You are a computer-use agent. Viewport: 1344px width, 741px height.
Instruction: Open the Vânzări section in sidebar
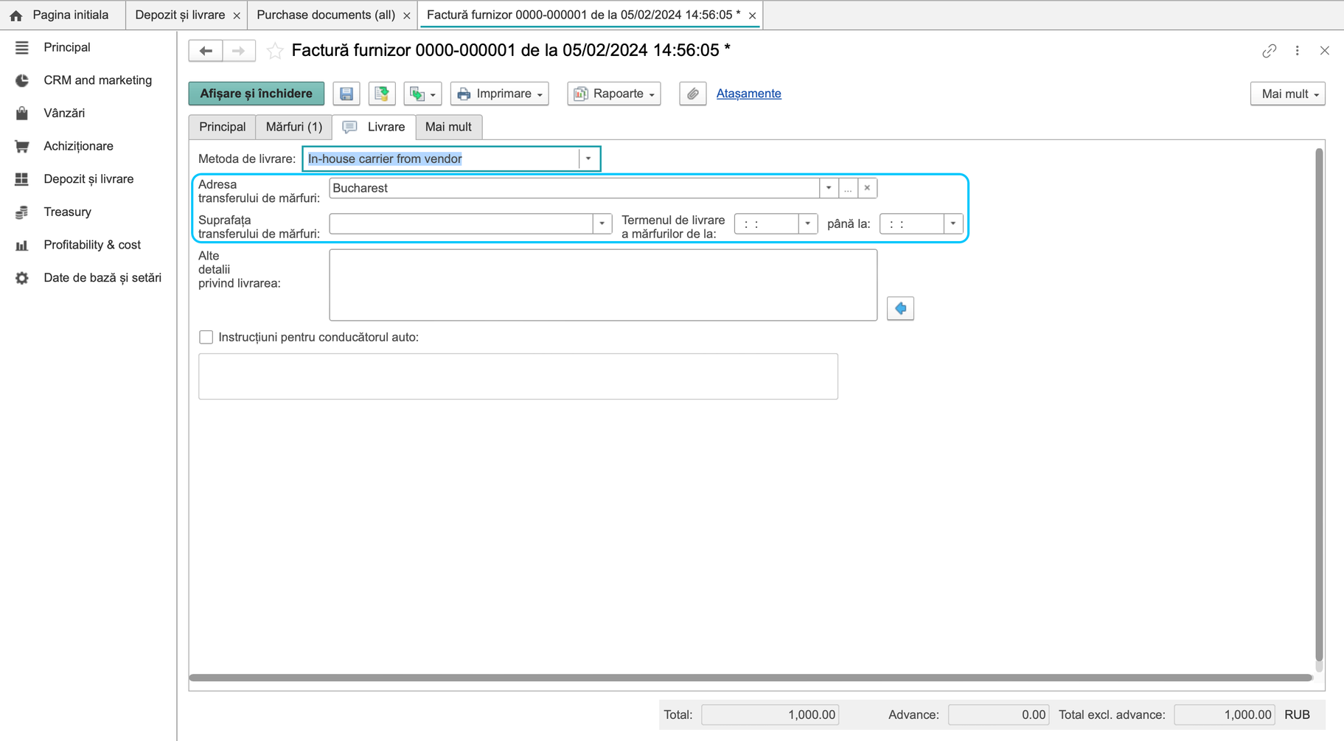[x=64, y=113]
